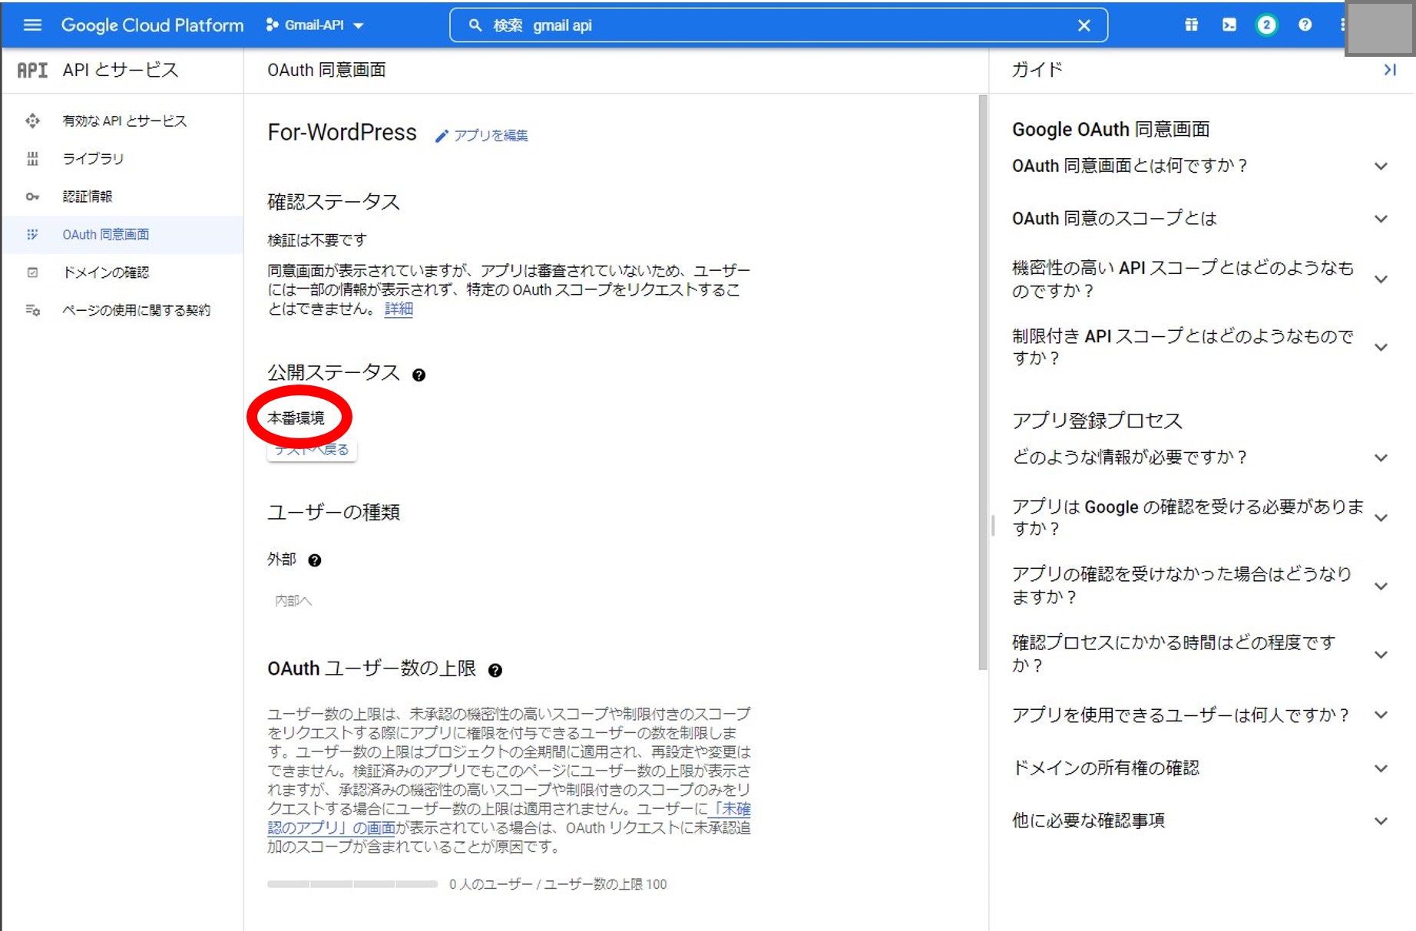The image size is (1416, 931).
Task: Open the Gmail-API project selector dropdown
Action: [315, 25]
